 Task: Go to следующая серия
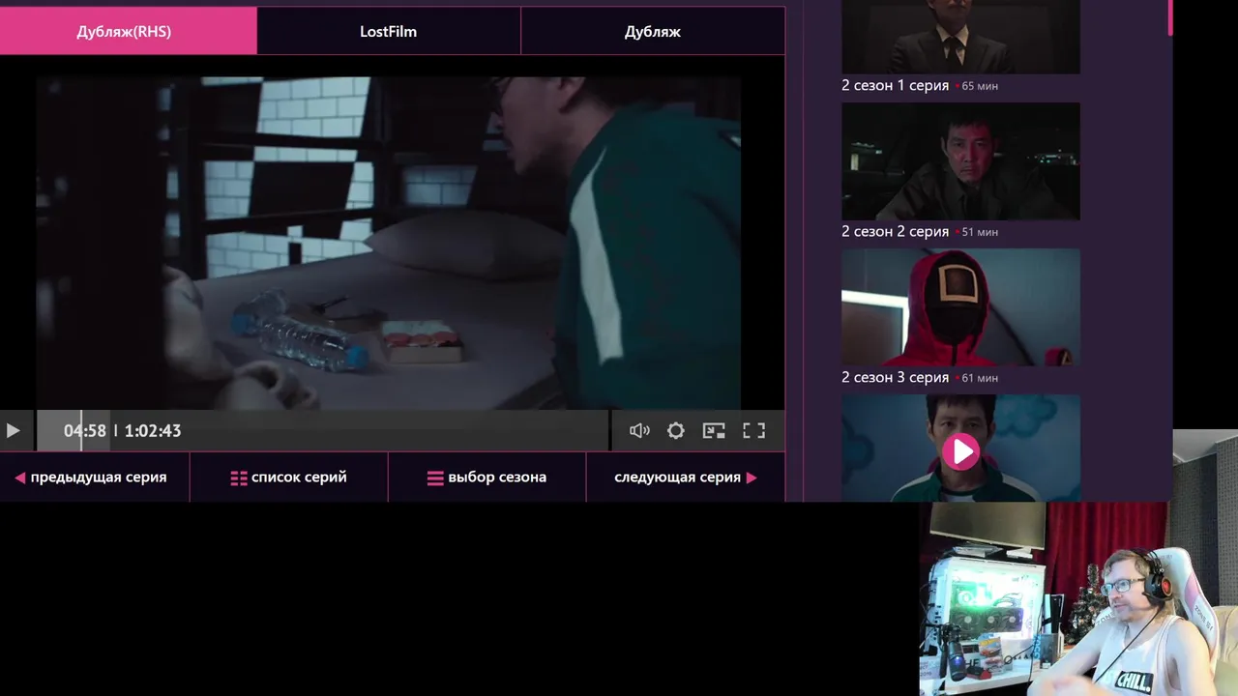[686, 477]
